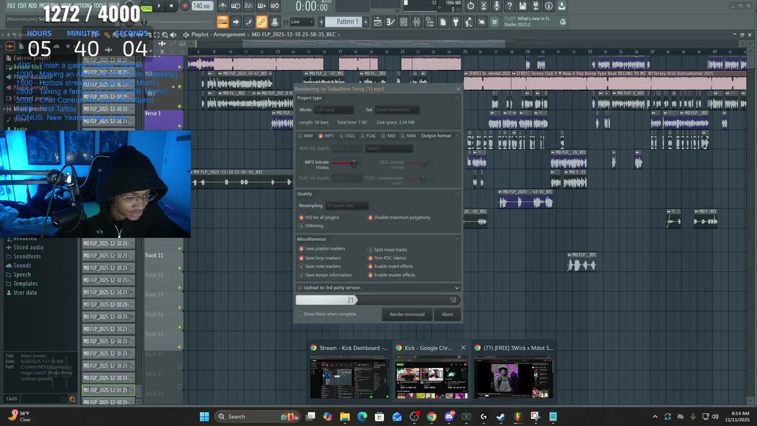Collapse the Quality section arrow
Viewport: 757px width, 426px height.
(x=457, y=193)
